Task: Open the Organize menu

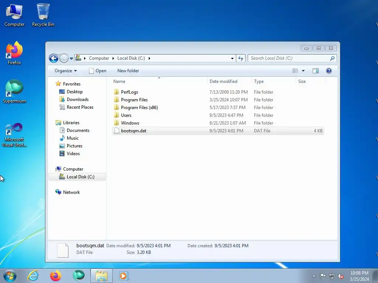Action: (x=66, y=71)
